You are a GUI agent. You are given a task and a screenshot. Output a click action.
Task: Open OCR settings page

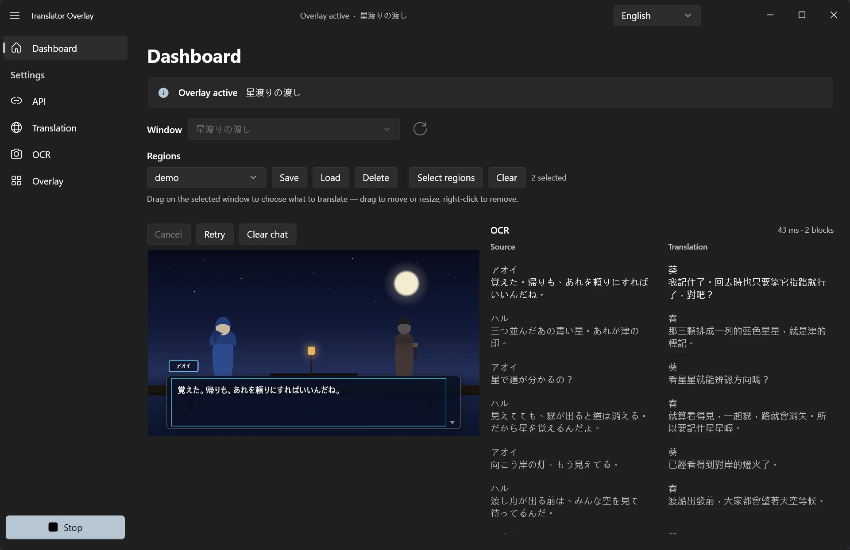coord(66,154)
